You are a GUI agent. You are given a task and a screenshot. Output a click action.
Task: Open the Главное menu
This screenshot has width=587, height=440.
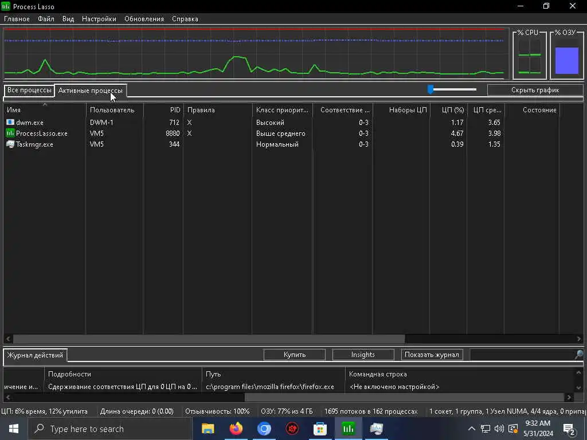pyautogui.click(x=17, y=19)
